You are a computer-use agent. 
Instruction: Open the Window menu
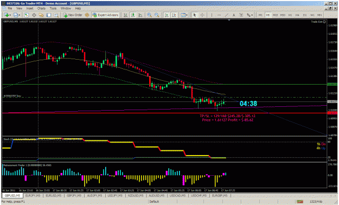click(66, 9)
